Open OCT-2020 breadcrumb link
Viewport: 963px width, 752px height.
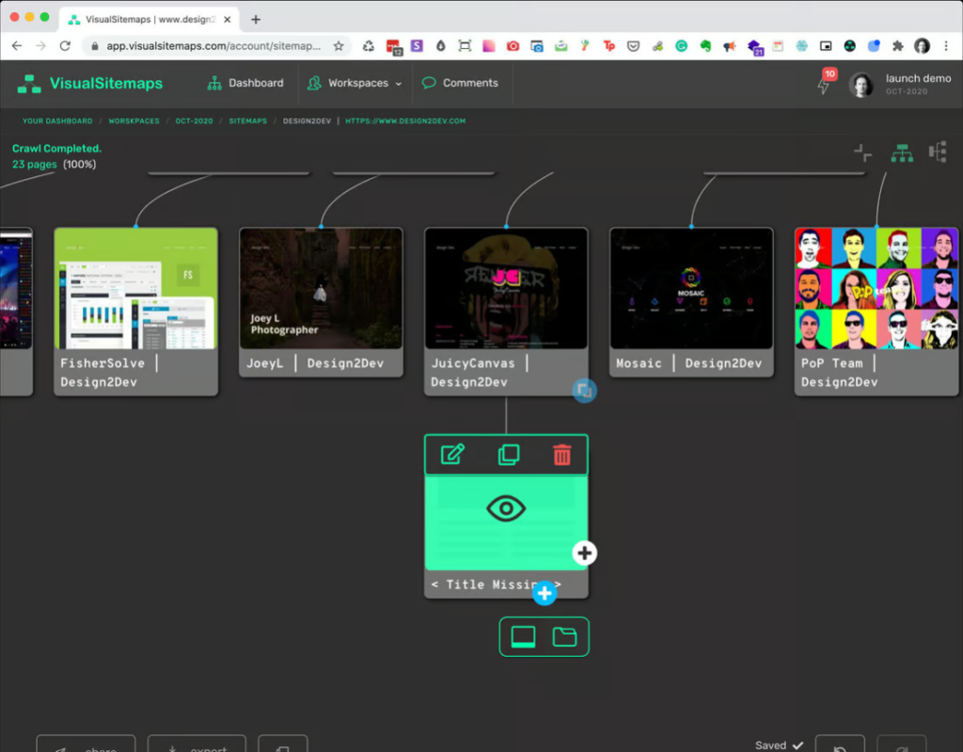click(x=194, y=121)
